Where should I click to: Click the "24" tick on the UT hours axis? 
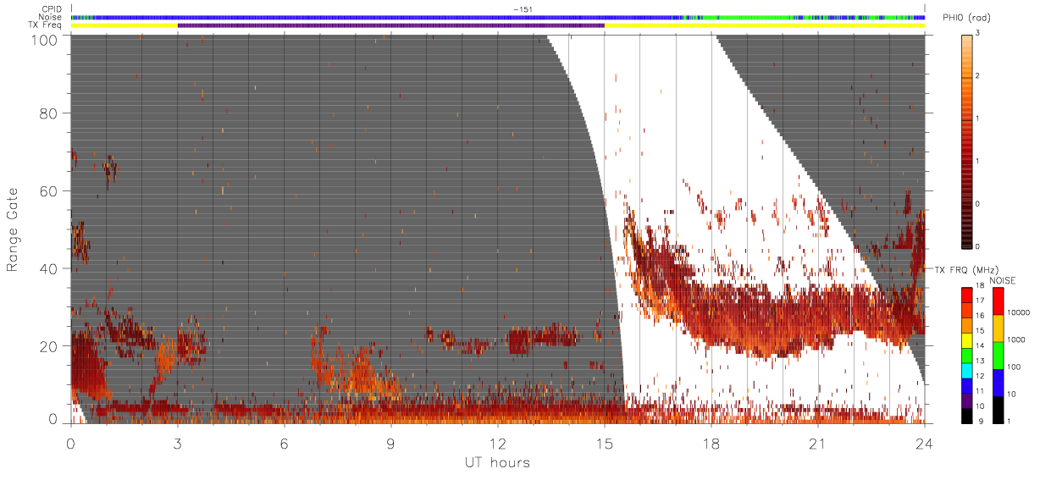pos(925,444)
